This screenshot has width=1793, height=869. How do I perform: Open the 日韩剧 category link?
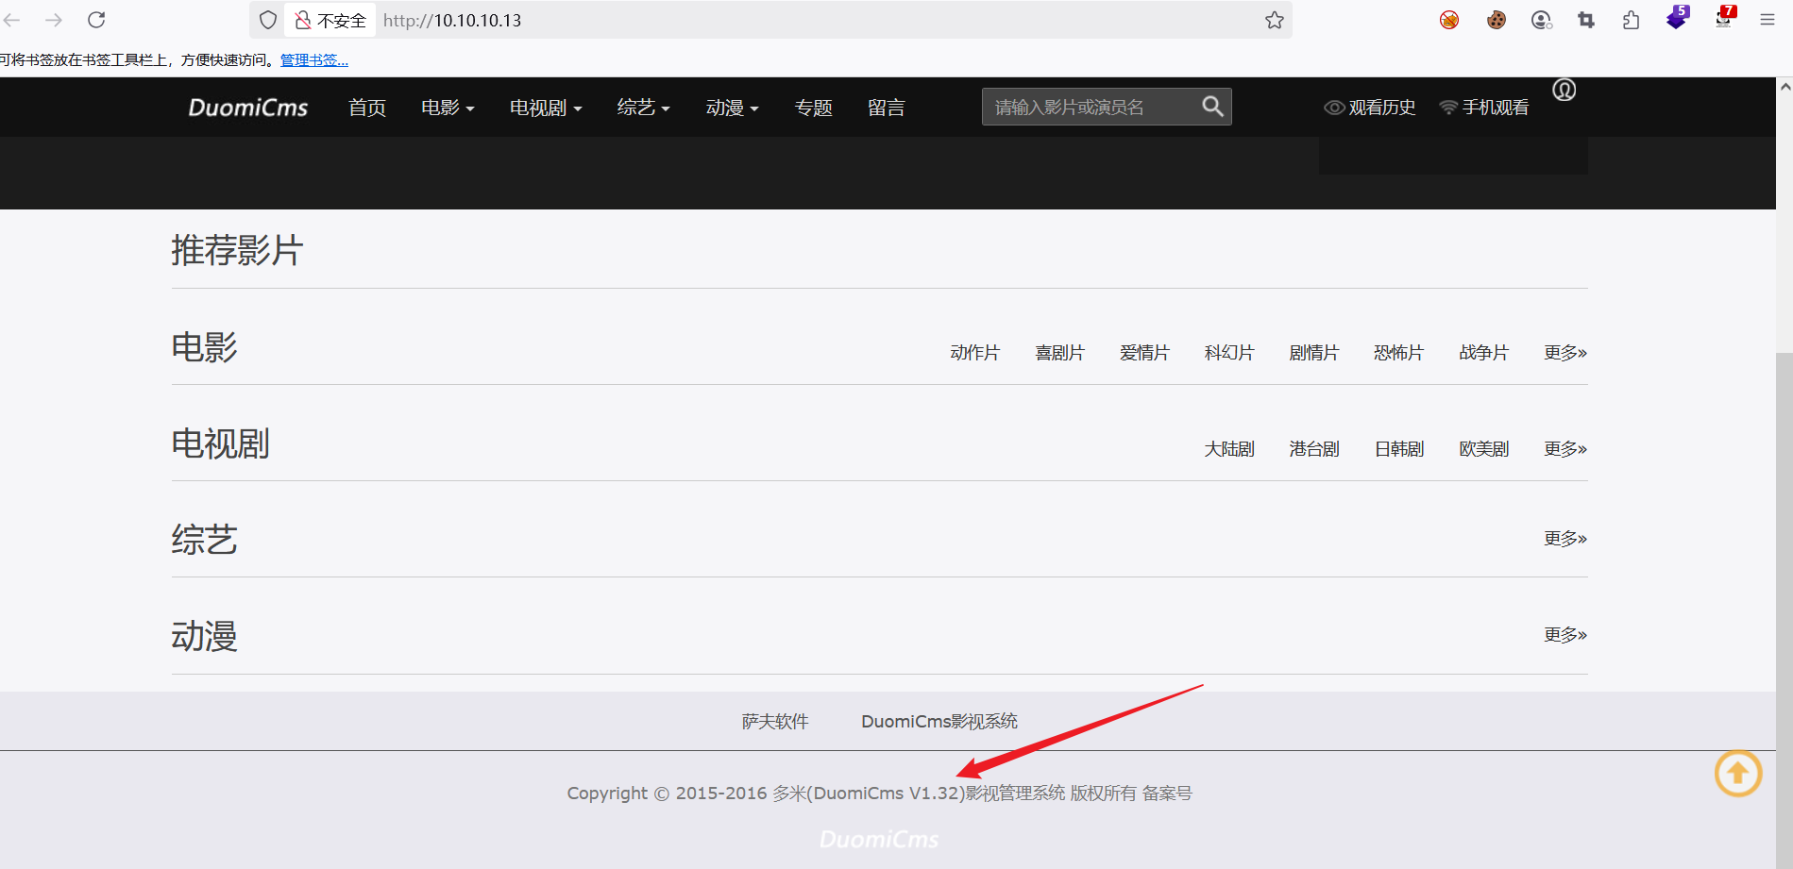tap(1399, 449)
